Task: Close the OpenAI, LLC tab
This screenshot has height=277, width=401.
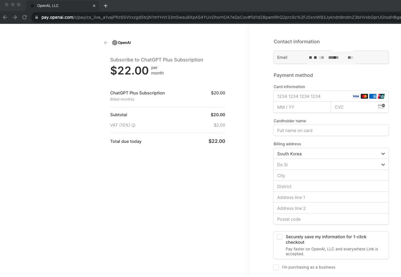Action: pos(94,6)
